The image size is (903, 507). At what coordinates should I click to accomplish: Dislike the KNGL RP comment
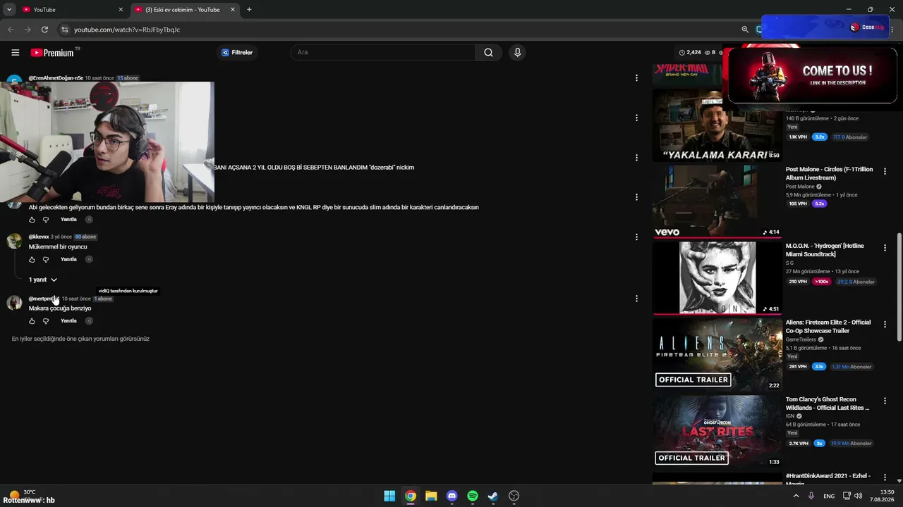[x=46, y=220]
